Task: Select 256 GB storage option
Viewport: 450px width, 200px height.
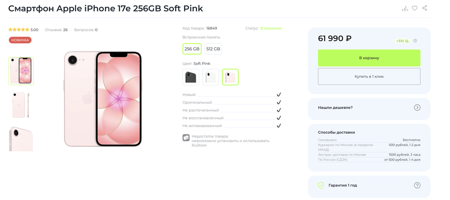Action: click(x=192, y=49)
